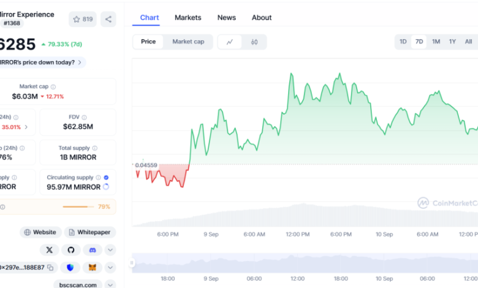Select the line chart icon
Screen dimensions: 478x288
pos(230,42)
